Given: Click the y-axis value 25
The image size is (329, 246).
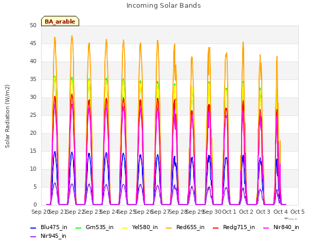Looking at the screenshot, I should tap(33, 115).
